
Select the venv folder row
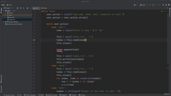[x=17, y=15]
